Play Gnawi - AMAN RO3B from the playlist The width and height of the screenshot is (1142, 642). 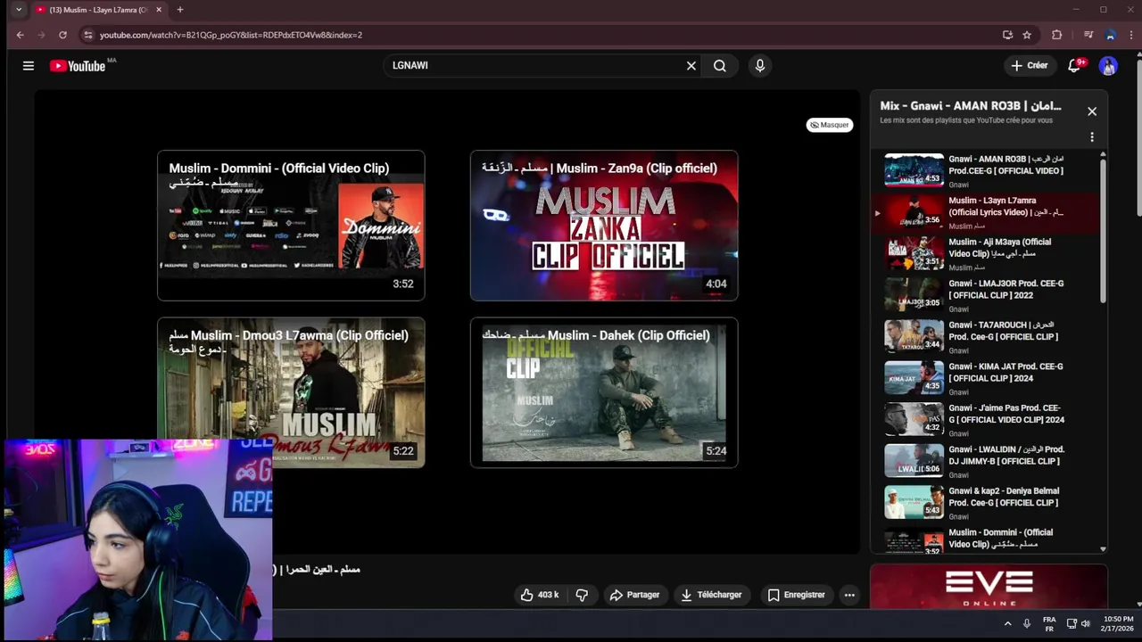tap(985, 171)
